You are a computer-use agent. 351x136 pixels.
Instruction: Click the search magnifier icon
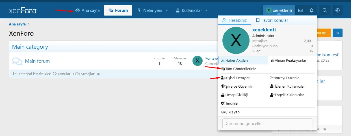(x=325, y=10)
